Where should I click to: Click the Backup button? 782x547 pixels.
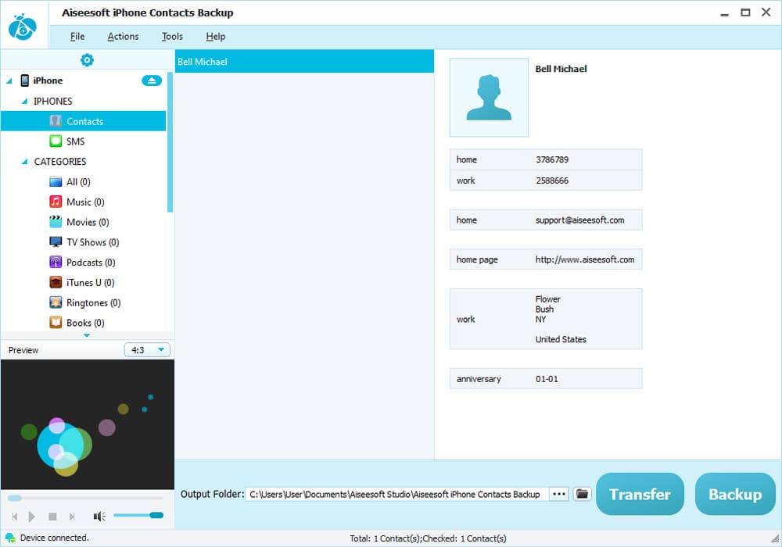coord(734,494)
